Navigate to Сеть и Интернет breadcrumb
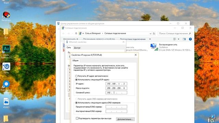The height and width of the screenshot is (123, 219). [x=93, y=33]
